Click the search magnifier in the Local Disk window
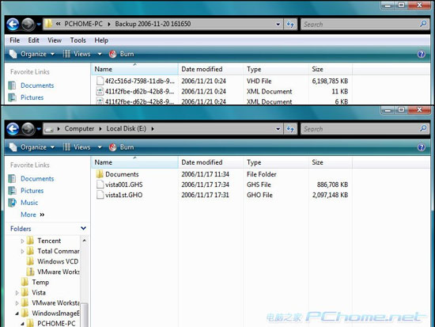This screenshot has width=435, height=327. [x=423, y=128]
